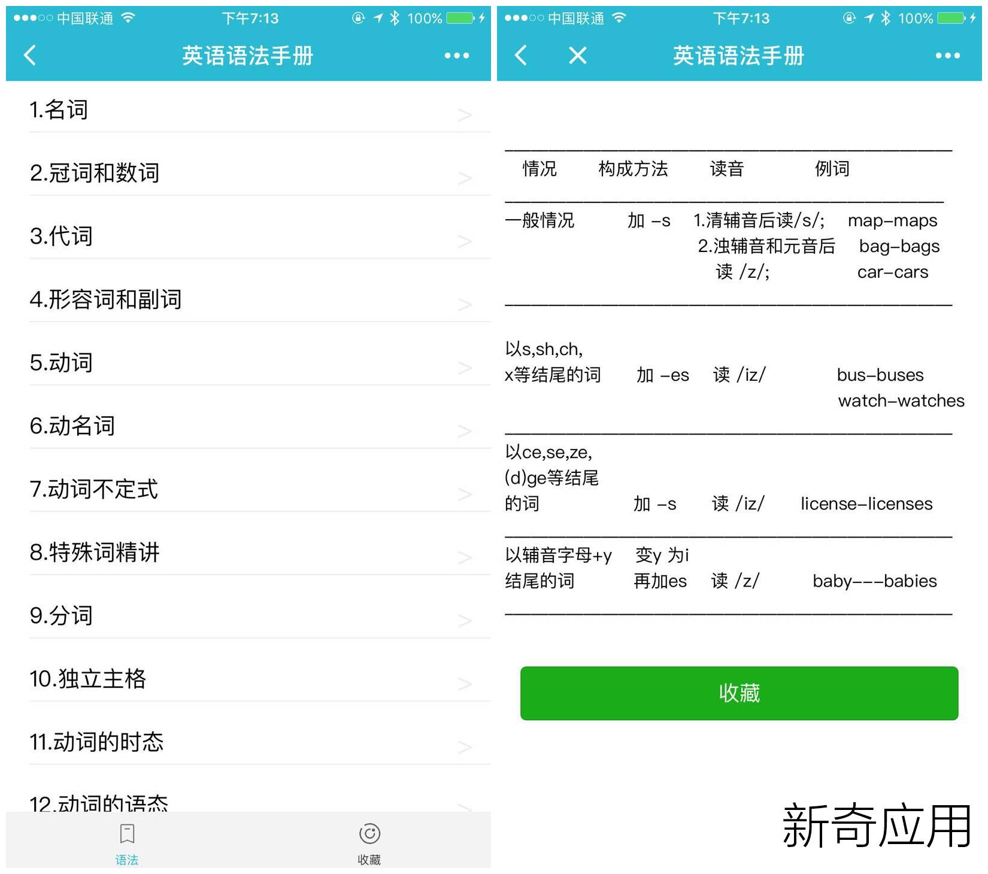This screenshot has width=988, height=874.
Task: Select table header 例词
Action: (x=832, y=169)
